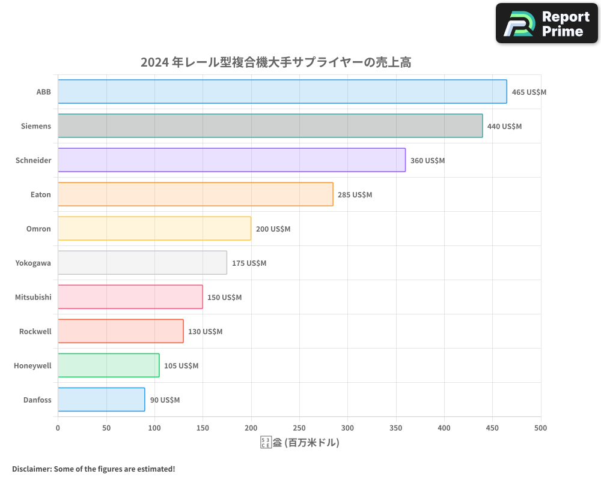Click the 150 US$M Mitsubishi pink bar

[x=129, y=297]
